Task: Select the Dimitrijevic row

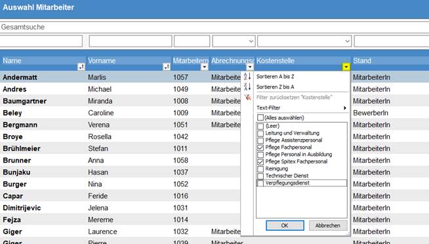Action: click(121, 208)
